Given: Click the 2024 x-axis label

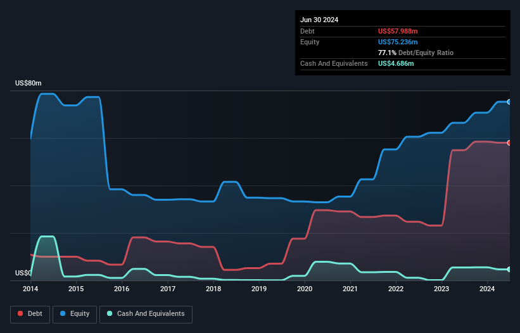Looking at the screenshot, I should (x=487, y=289).
